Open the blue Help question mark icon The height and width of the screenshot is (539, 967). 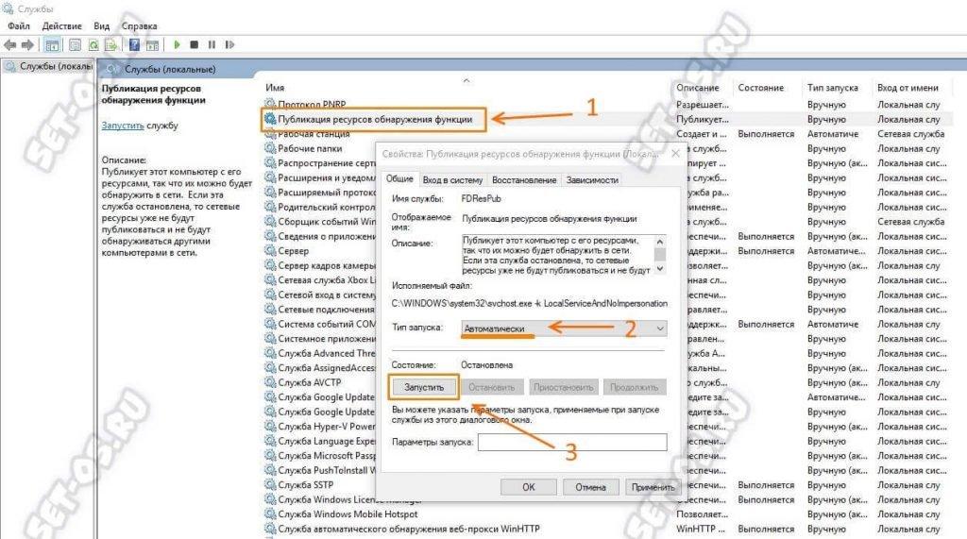(x=134, y=45)
